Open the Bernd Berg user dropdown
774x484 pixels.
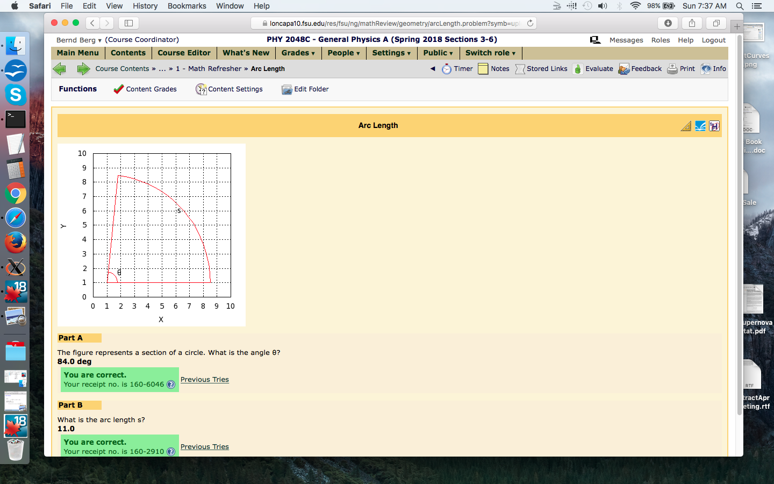pyautogui.click(x=79, y=40)
